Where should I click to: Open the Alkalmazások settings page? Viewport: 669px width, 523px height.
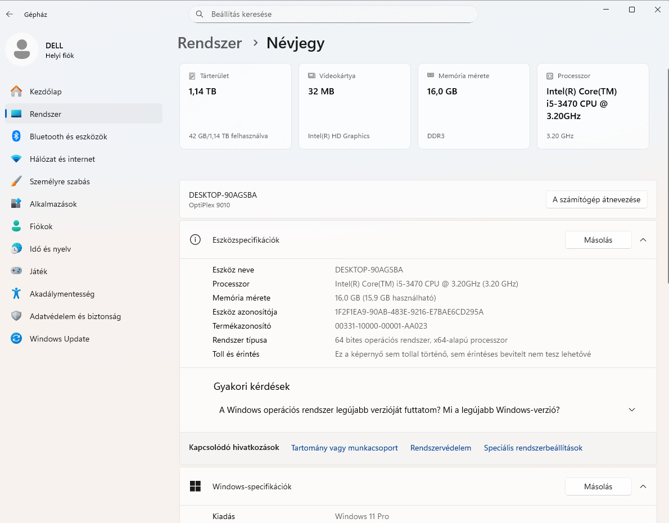pyautogui.click(x=53, y=204)
